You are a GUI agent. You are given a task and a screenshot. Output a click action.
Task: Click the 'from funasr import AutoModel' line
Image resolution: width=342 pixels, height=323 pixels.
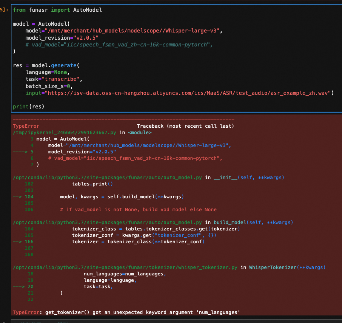[57, 10]
